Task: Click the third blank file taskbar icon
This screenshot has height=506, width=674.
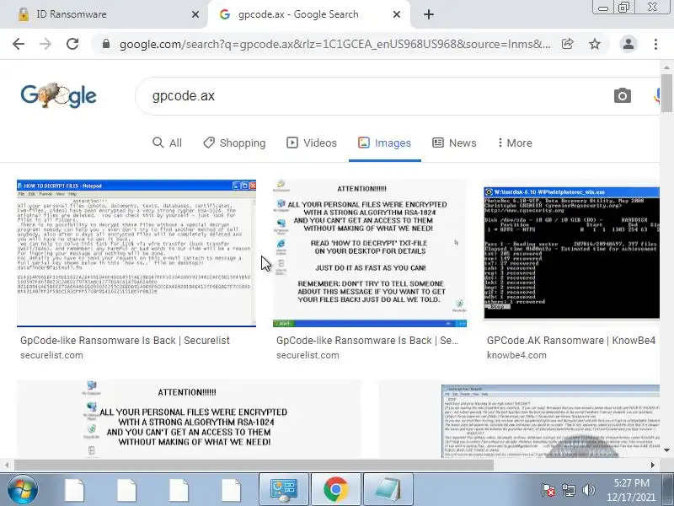Action: pyautogui.click(x=179, y=490)
